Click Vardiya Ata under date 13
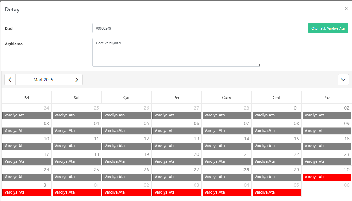The width and height of the screenshot is (352, 201). pyautogui.click(x=177, y=146)
